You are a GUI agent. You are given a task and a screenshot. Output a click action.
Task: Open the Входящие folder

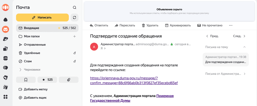point(31,28)
